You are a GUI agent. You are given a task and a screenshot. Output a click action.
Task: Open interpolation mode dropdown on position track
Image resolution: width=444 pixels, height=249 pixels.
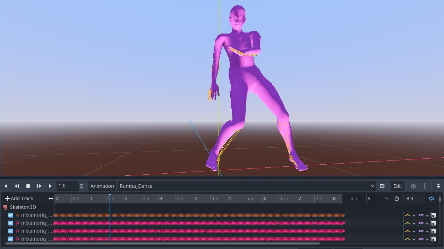point(414,215)
